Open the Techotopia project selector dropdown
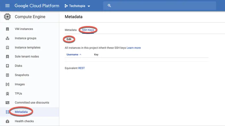Viewport: 225px width, 126px height. (x=77, y=6)
